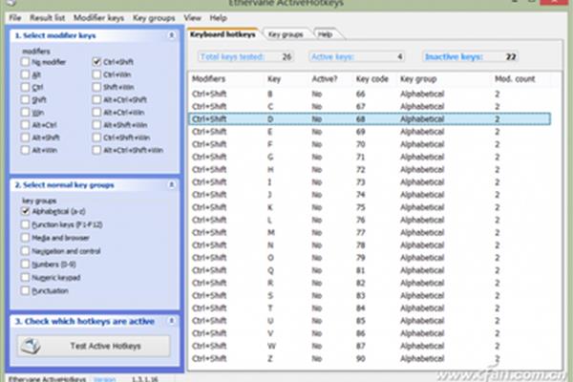Viewport: 573px width, 382px height.
Task: Select the Ctrl+Shift M row
Action: (x=370, y=232)
